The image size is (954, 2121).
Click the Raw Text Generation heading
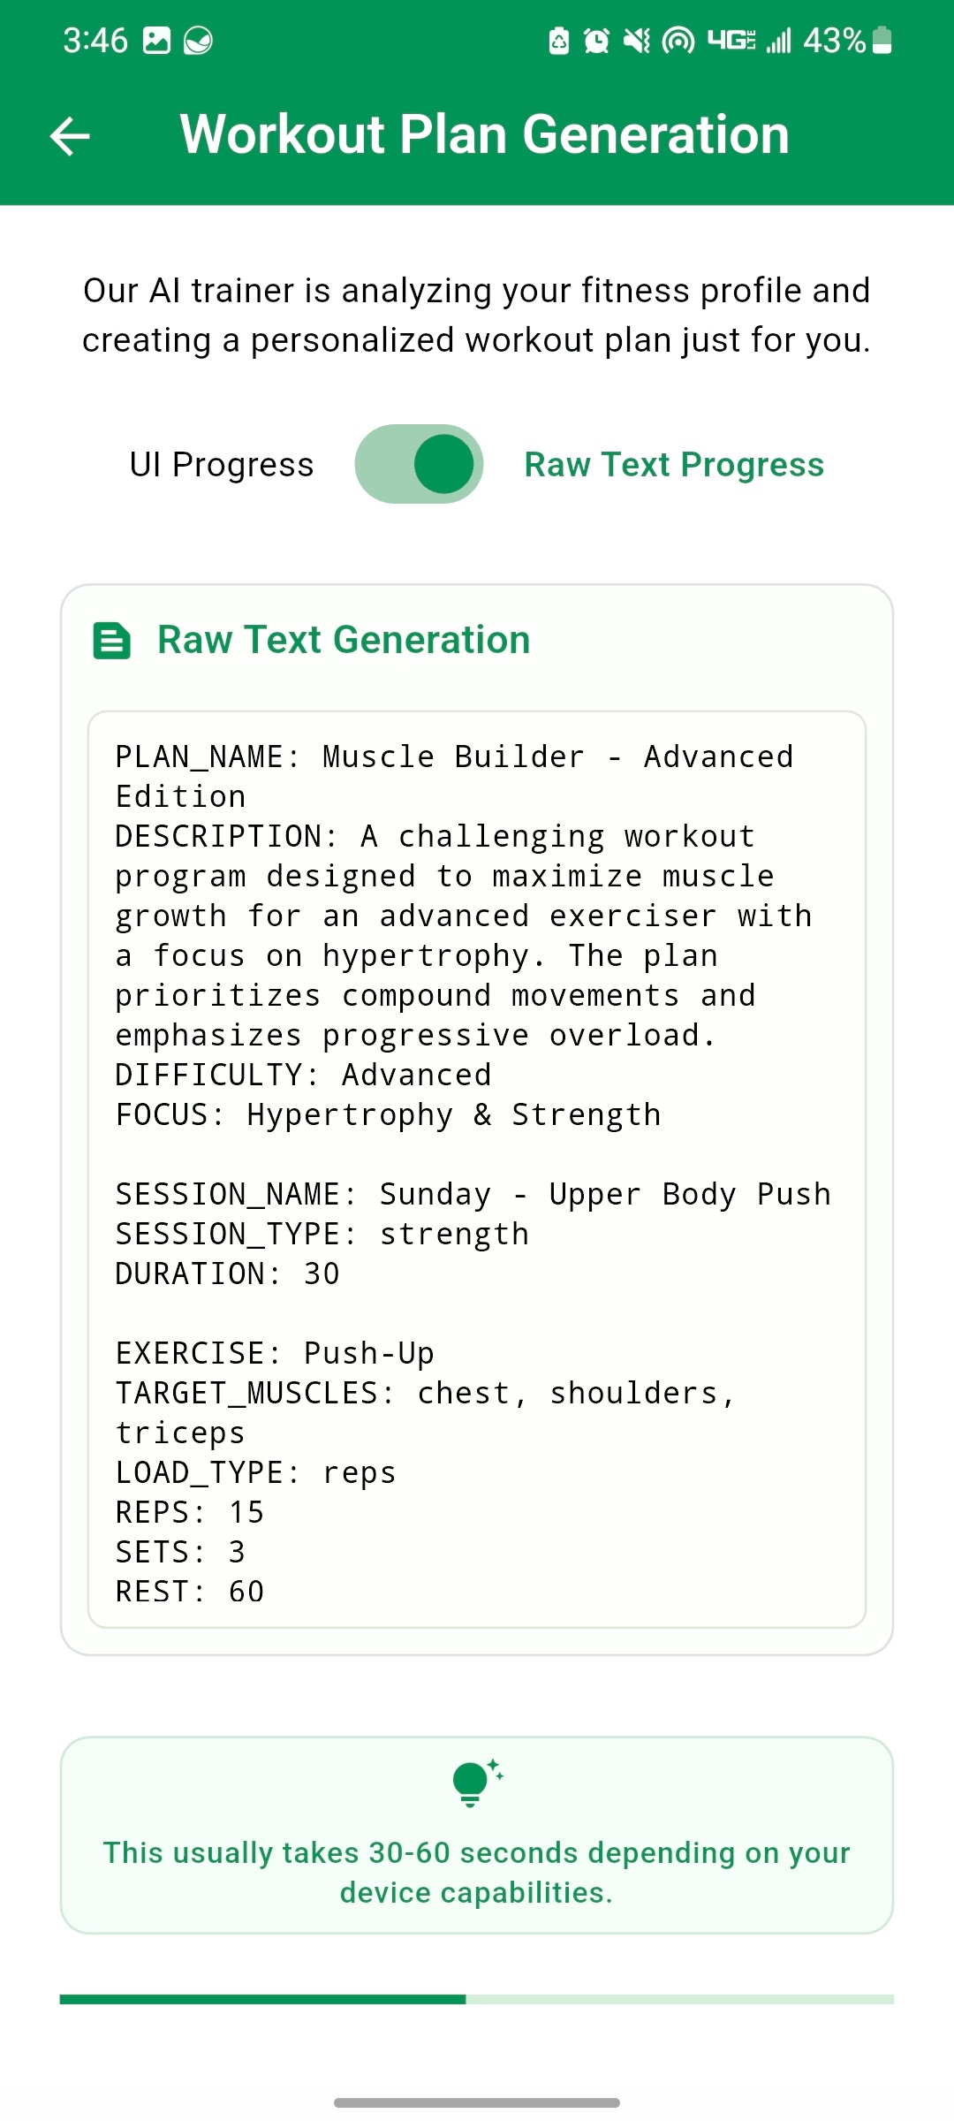(344, 640)
